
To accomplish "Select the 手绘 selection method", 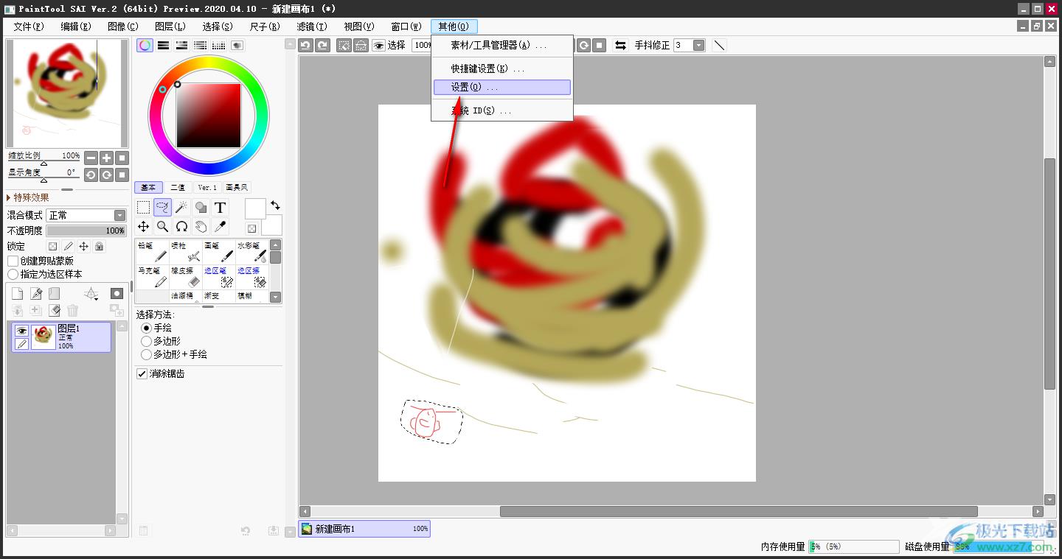I will coord(146,328).
